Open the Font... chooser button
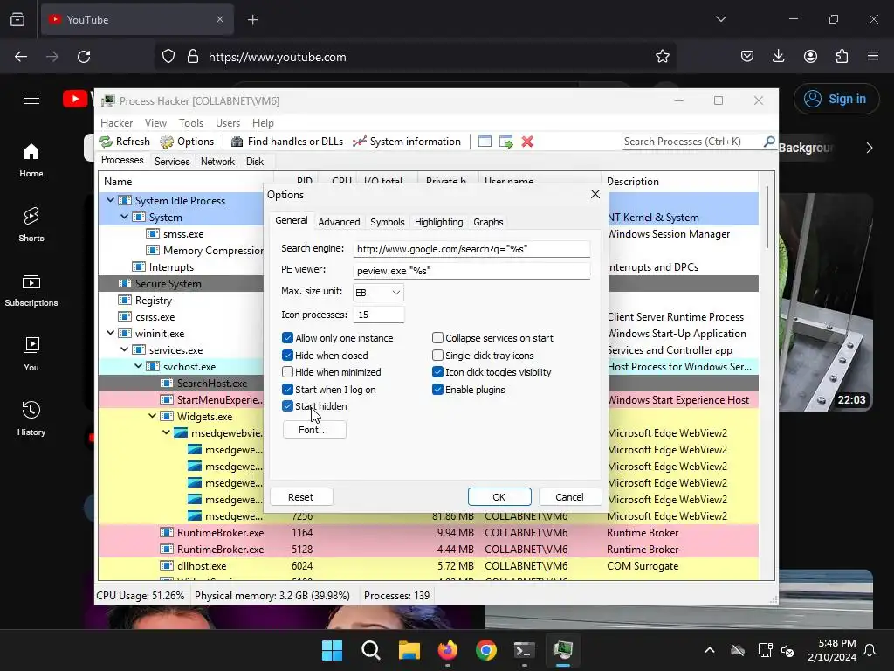 pos(313,430)
